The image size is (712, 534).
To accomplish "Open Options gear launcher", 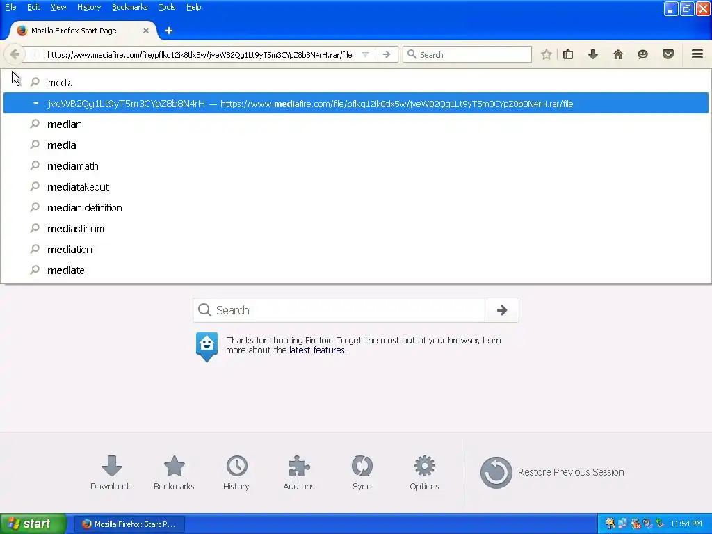I will [424, 473].
